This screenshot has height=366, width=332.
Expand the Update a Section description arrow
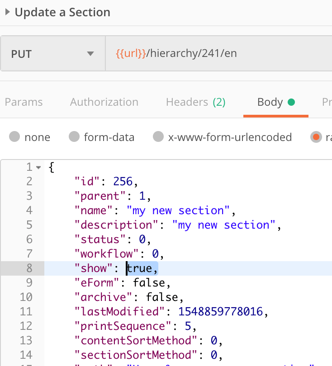coord(7,12)
